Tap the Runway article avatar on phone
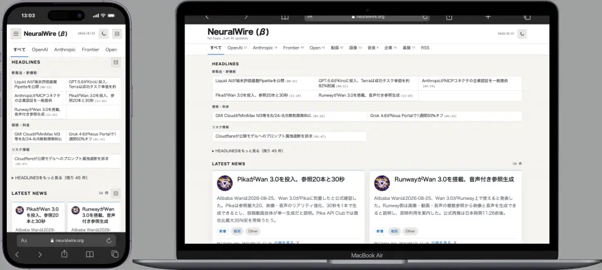 76,210
